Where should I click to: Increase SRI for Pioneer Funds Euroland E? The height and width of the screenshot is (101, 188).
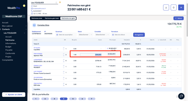64,72
